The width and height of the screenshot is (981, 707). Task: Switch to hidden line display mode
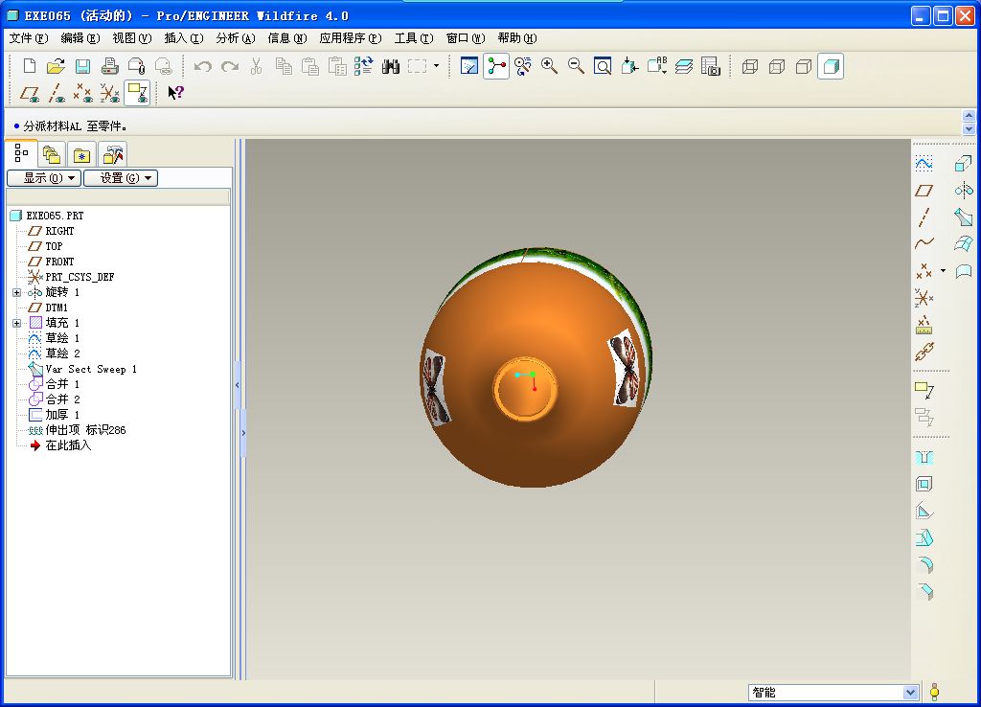tap(777, 66)
